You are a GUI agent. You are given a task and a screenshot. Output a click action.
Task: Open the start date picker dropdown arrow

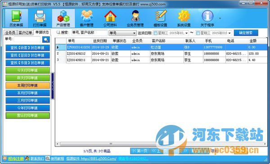(186, 33)
